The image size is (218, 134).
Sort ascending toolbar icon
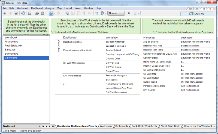click(73, 13)
